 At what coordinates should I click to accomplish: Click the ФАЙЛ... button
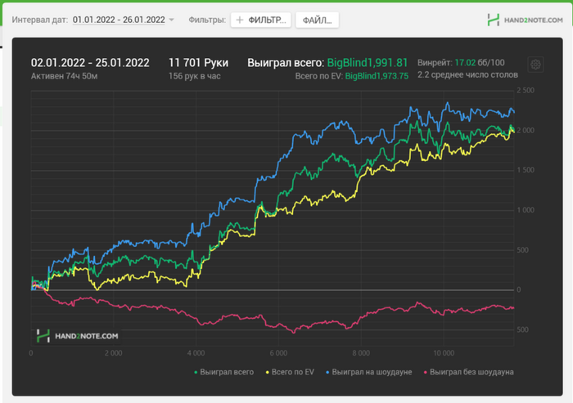tap(317, 20)
